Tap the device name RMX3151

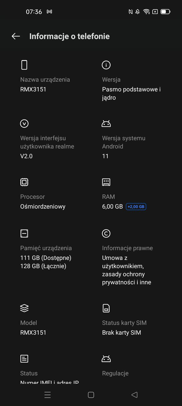[x=33, y=89]
